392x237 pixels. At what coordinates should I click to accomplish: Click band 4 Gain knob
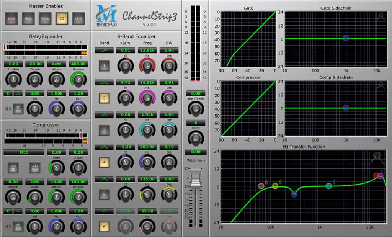126,162
